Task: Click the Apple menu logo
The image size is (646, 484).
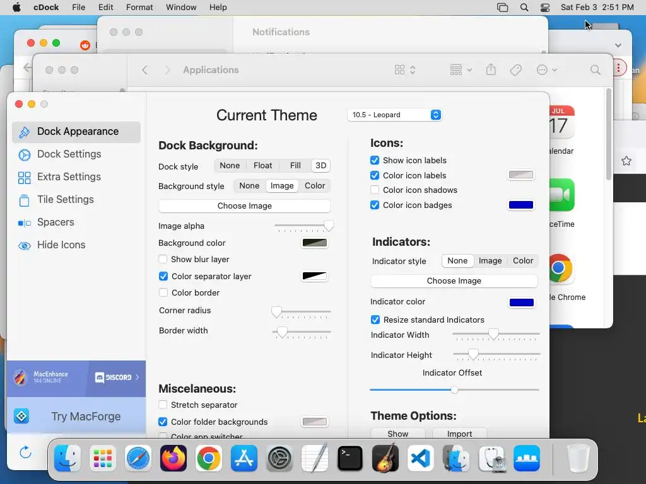Action: (x=16, y=7)
